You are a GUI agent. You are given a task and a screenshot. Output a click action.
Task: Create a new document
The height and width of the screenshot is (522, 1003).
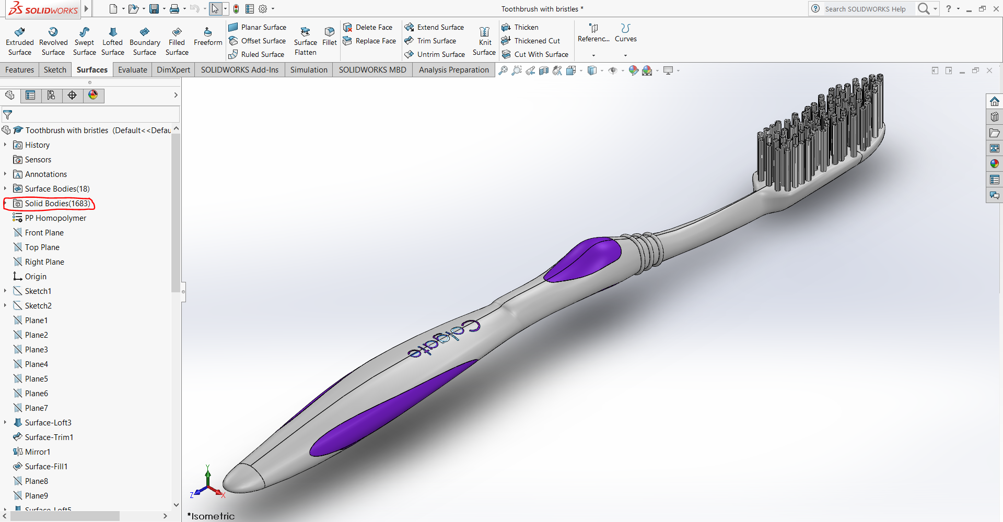coord(113,9)
